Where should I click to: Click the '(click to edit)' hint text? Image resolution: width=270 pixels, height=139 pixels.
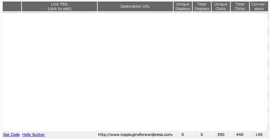[x=59, y=9]
